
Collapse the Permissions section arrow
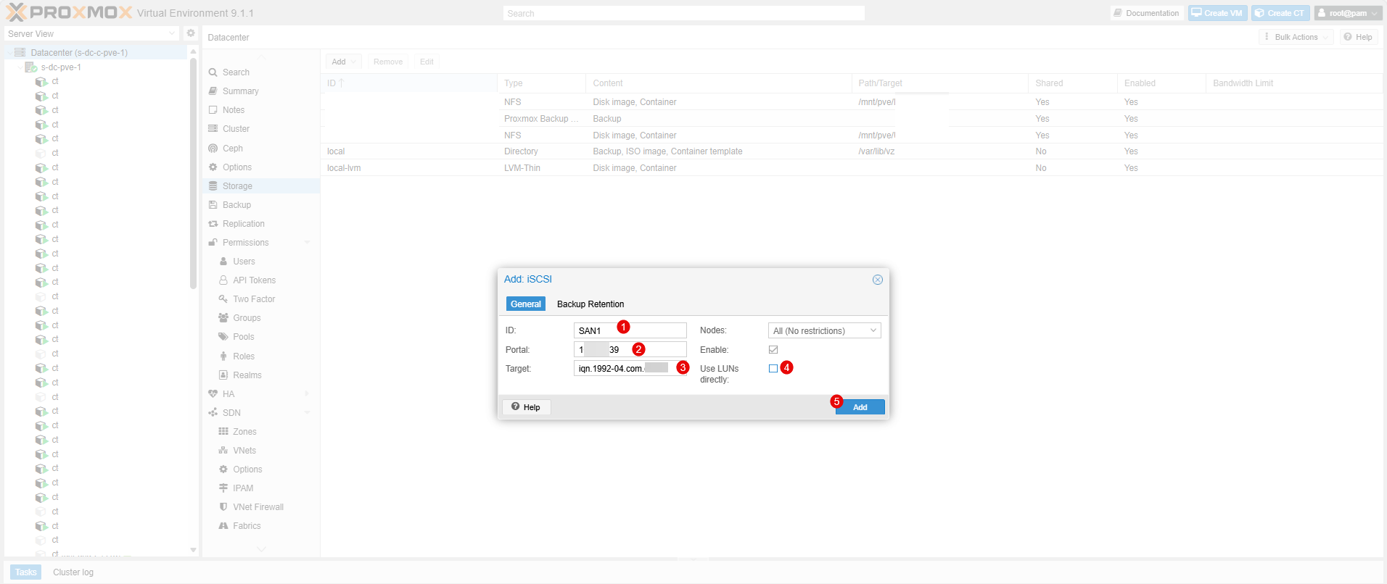point(308,243)
